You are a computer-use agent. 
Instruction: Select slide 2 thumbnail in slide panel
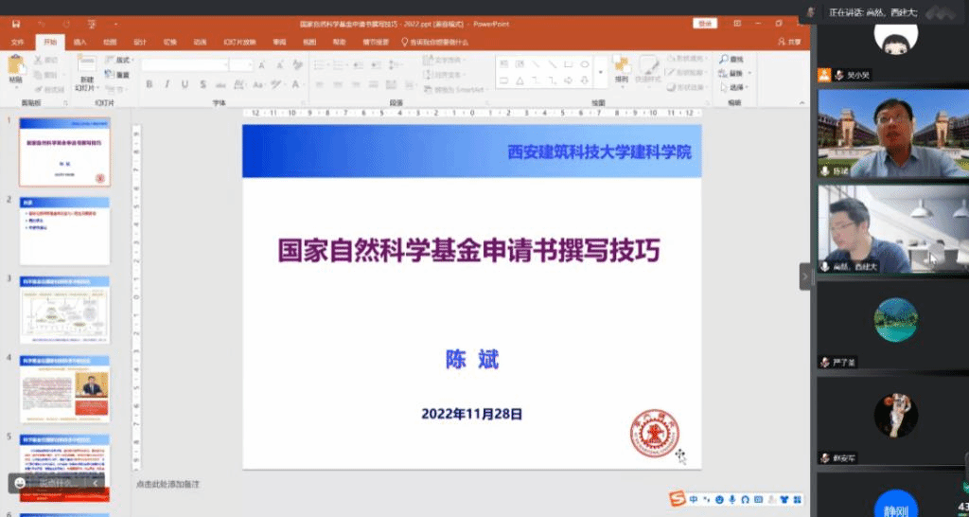point(65,230)
